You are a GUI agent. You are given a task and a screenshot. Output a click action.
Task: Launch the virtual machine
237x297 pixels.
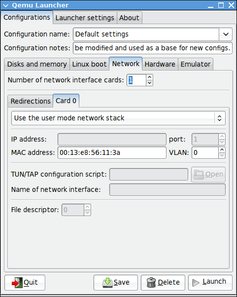210,282
